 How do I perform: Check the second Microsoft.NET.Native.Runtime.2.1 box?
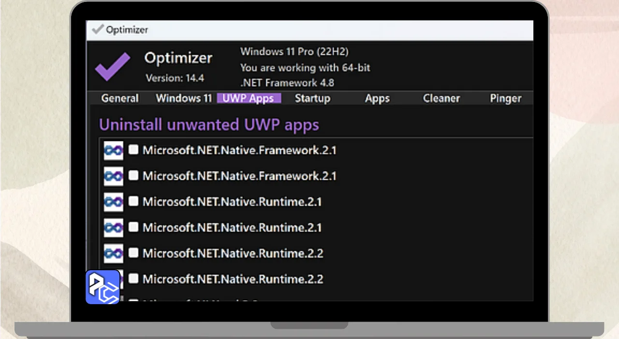coord(133,227)
